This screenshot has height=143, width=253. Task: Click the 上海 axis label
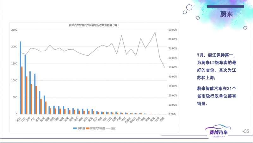coord(28,119)
